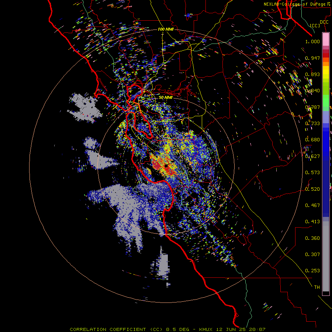Click the Correlation Coefficient KMUX caption

tap(167, 329)
